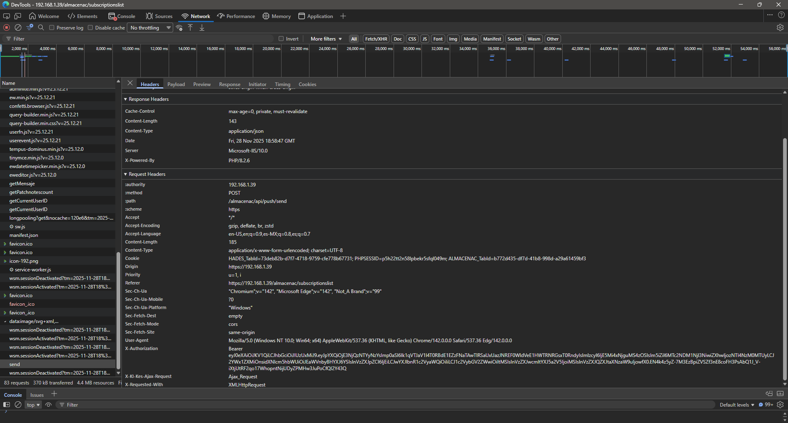The width and height of the screenshot is (788, 423).
Task: Select the getMensaje request
Action: pyautogui.click(x=22, y=184)
